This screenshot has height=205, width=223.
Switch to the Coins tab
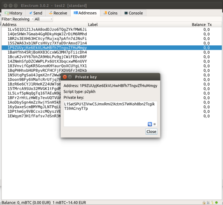point(110,13)
